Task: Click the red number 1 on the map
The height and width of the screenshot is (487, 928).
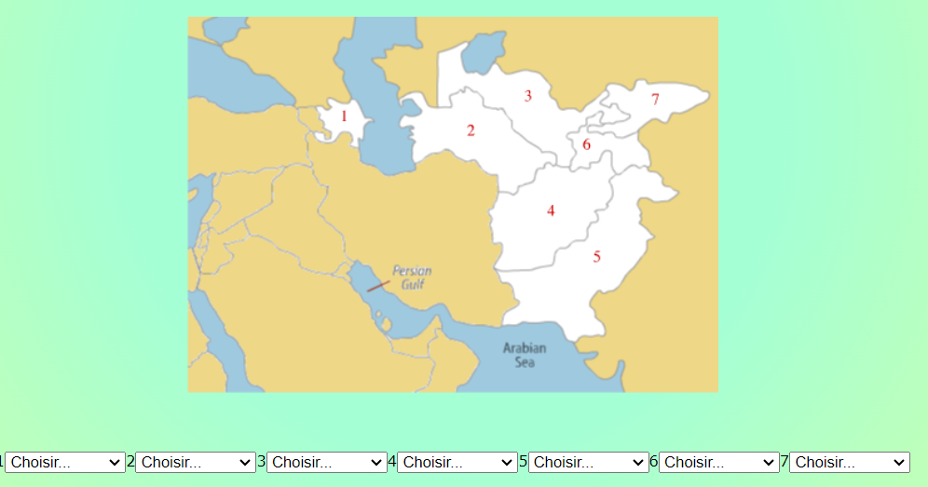Action: [x=344, y=116]
